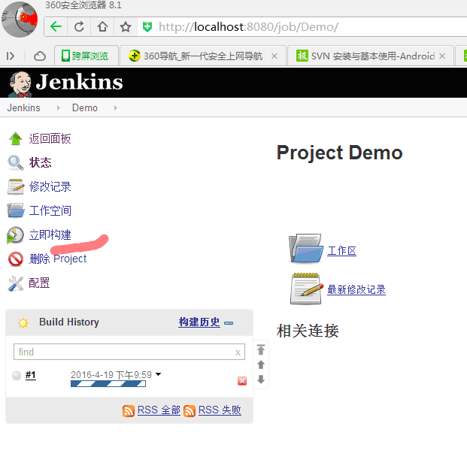
Task: Click the wrench 配置 icon
Action: [16, 283]
